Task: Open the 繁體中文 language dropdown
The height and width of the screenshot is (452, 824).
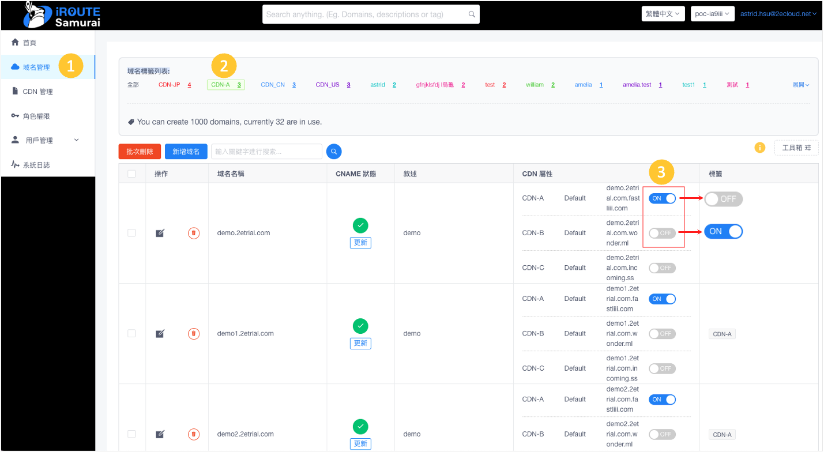Action: click(x=662, y=14)
